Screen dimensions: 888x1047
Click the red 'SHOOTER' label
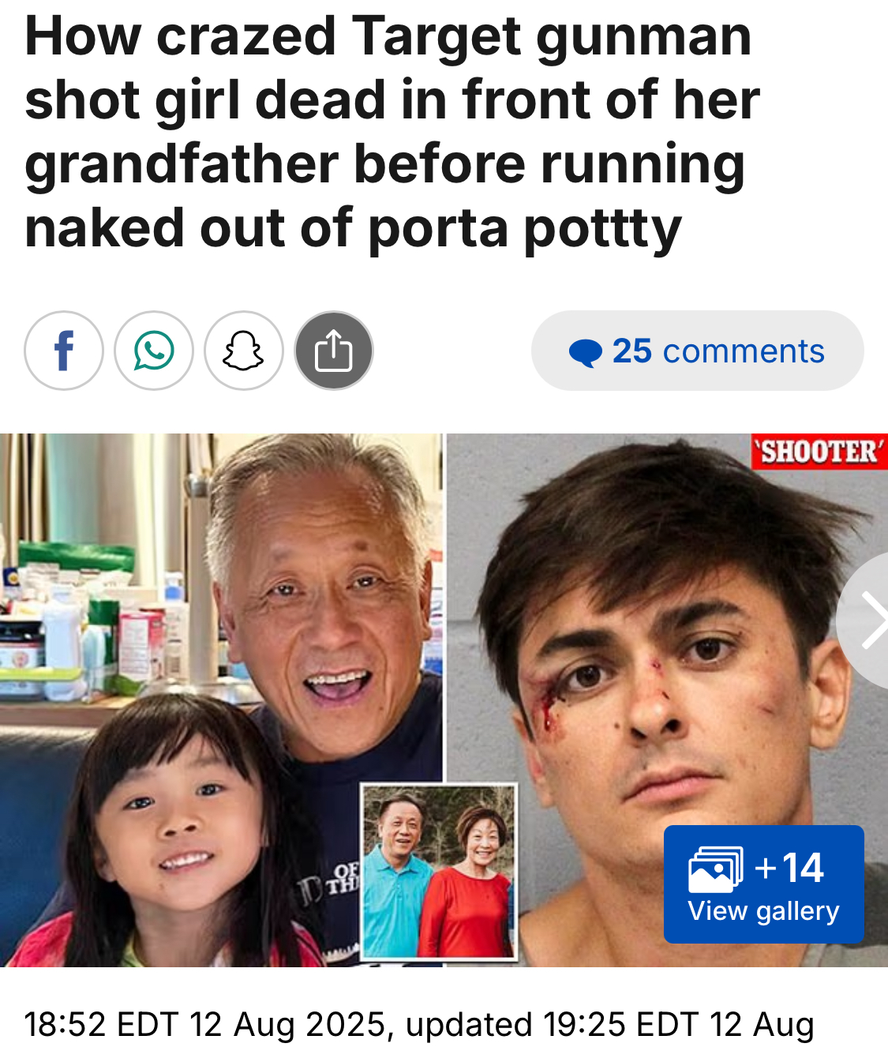pyautogui.click(x=819, y=452)
